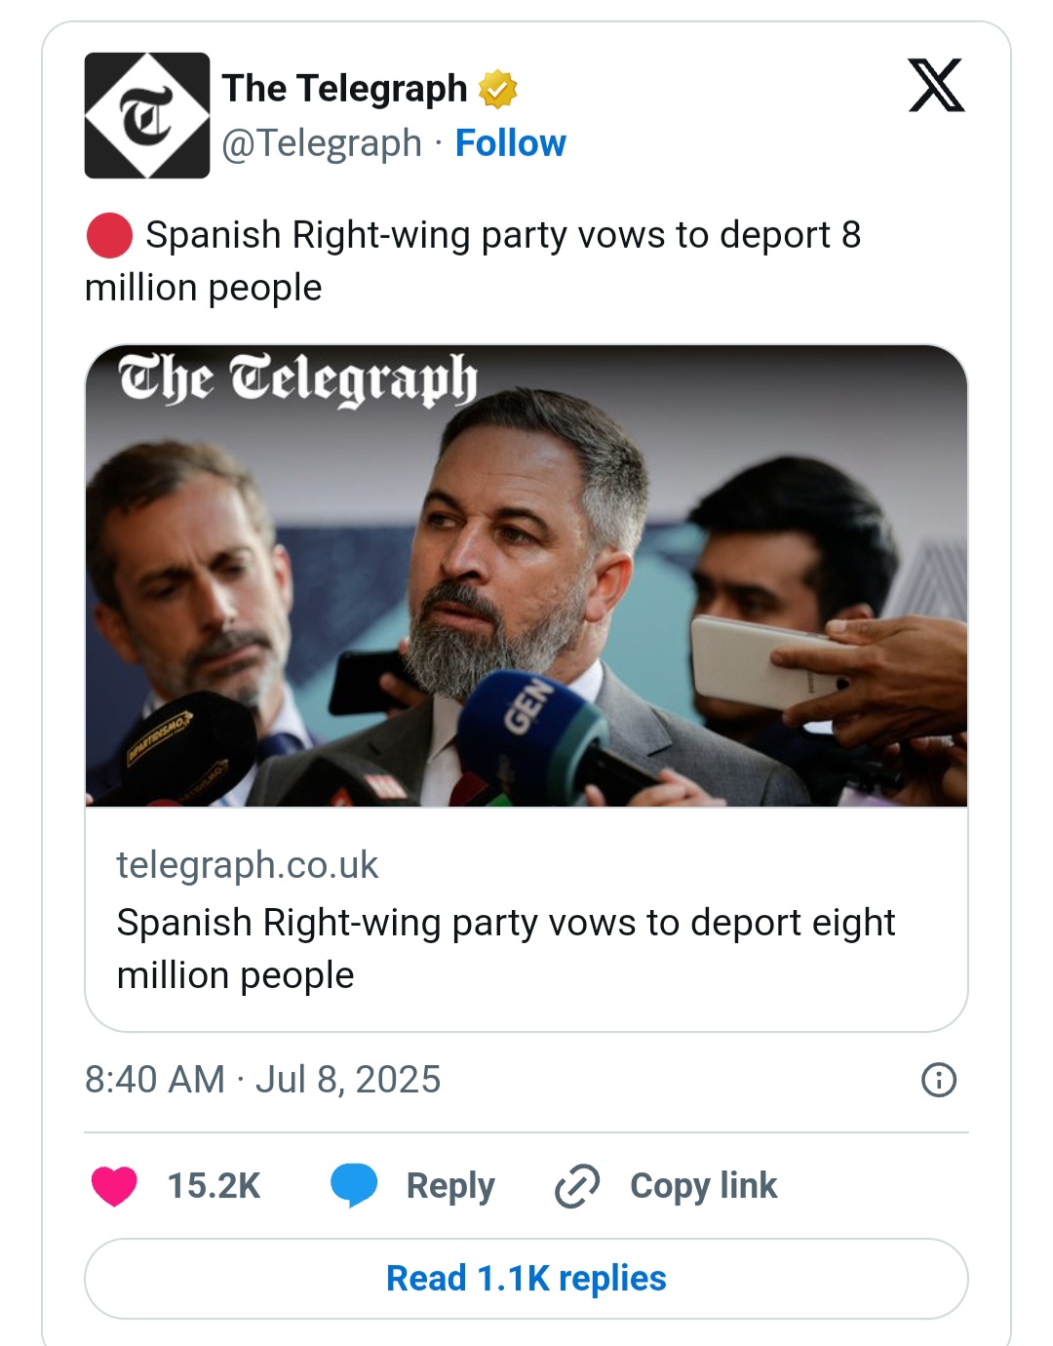Viewport: 1053px width, 1346px height.
Task: Like the tweet with heart icon
Action: [114, 1185]
